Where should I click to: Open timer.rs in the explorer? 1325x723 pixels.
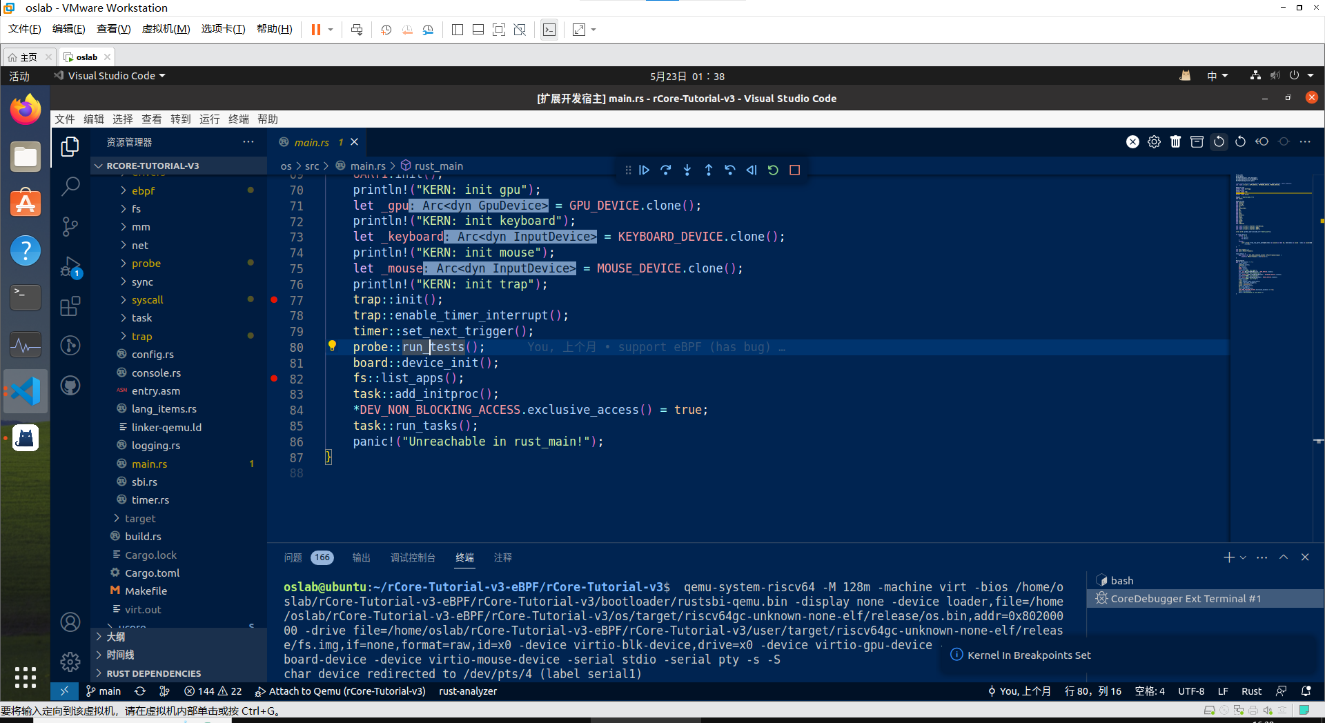click(x=150, y=500)
